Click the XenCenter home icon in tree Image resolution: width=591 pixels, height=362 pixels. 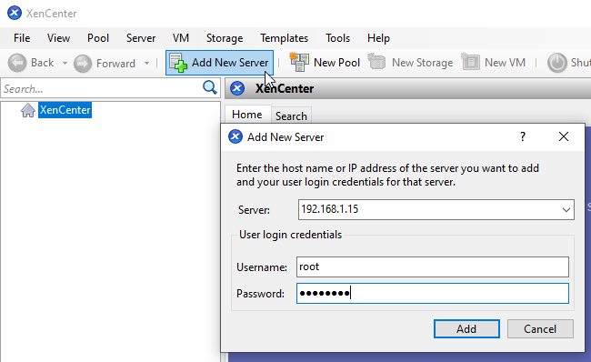tap(28, 110)
